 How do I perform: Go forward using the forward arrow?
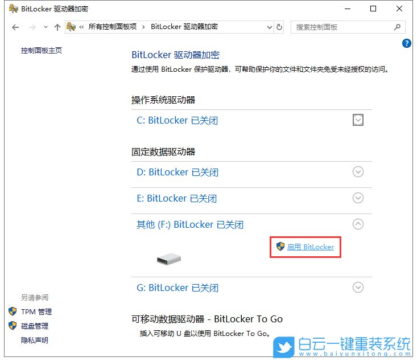click(32, 27)
